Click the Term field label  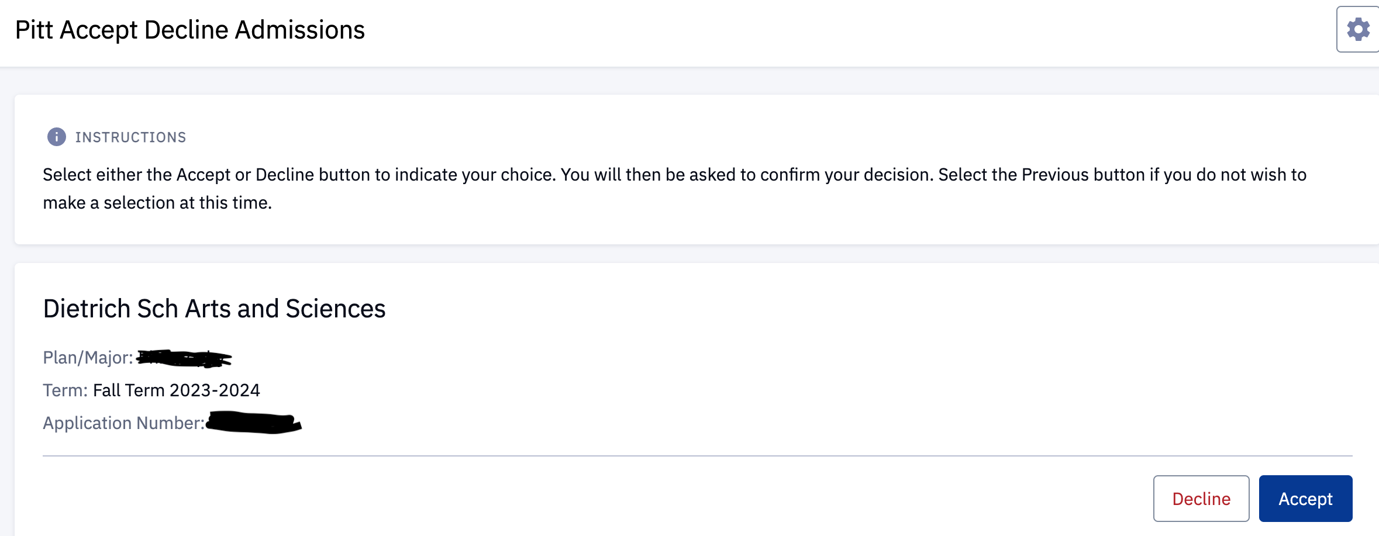click(65, 390)
